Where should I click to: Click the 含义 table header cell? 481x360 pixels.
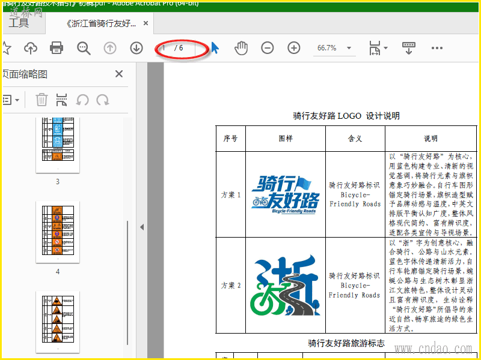point(355,139)
